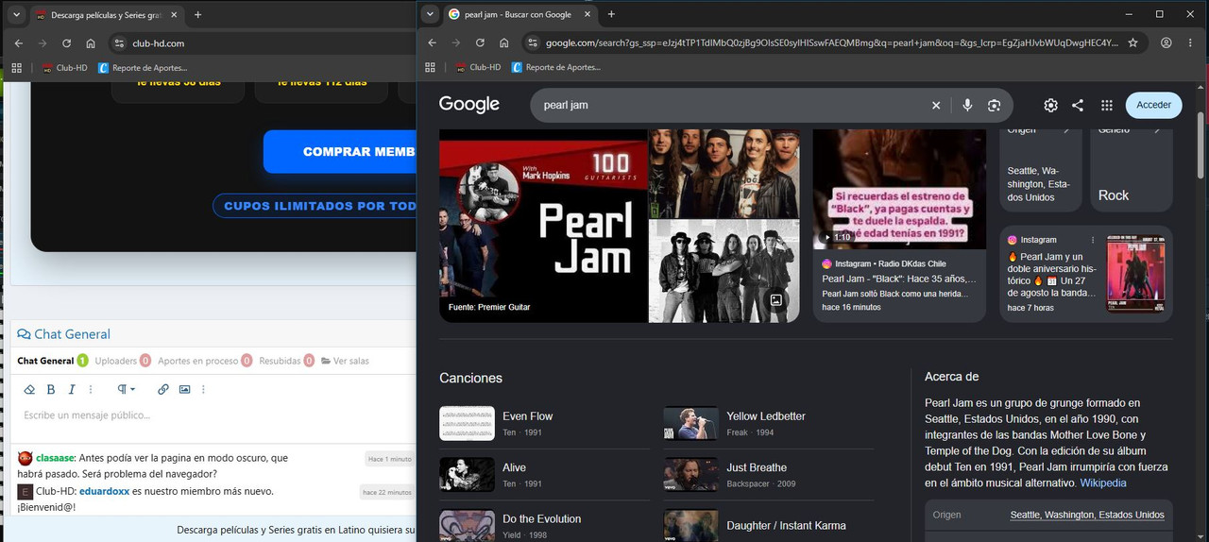Open the Wikipedia link in Acerca de

(1103, 483)
